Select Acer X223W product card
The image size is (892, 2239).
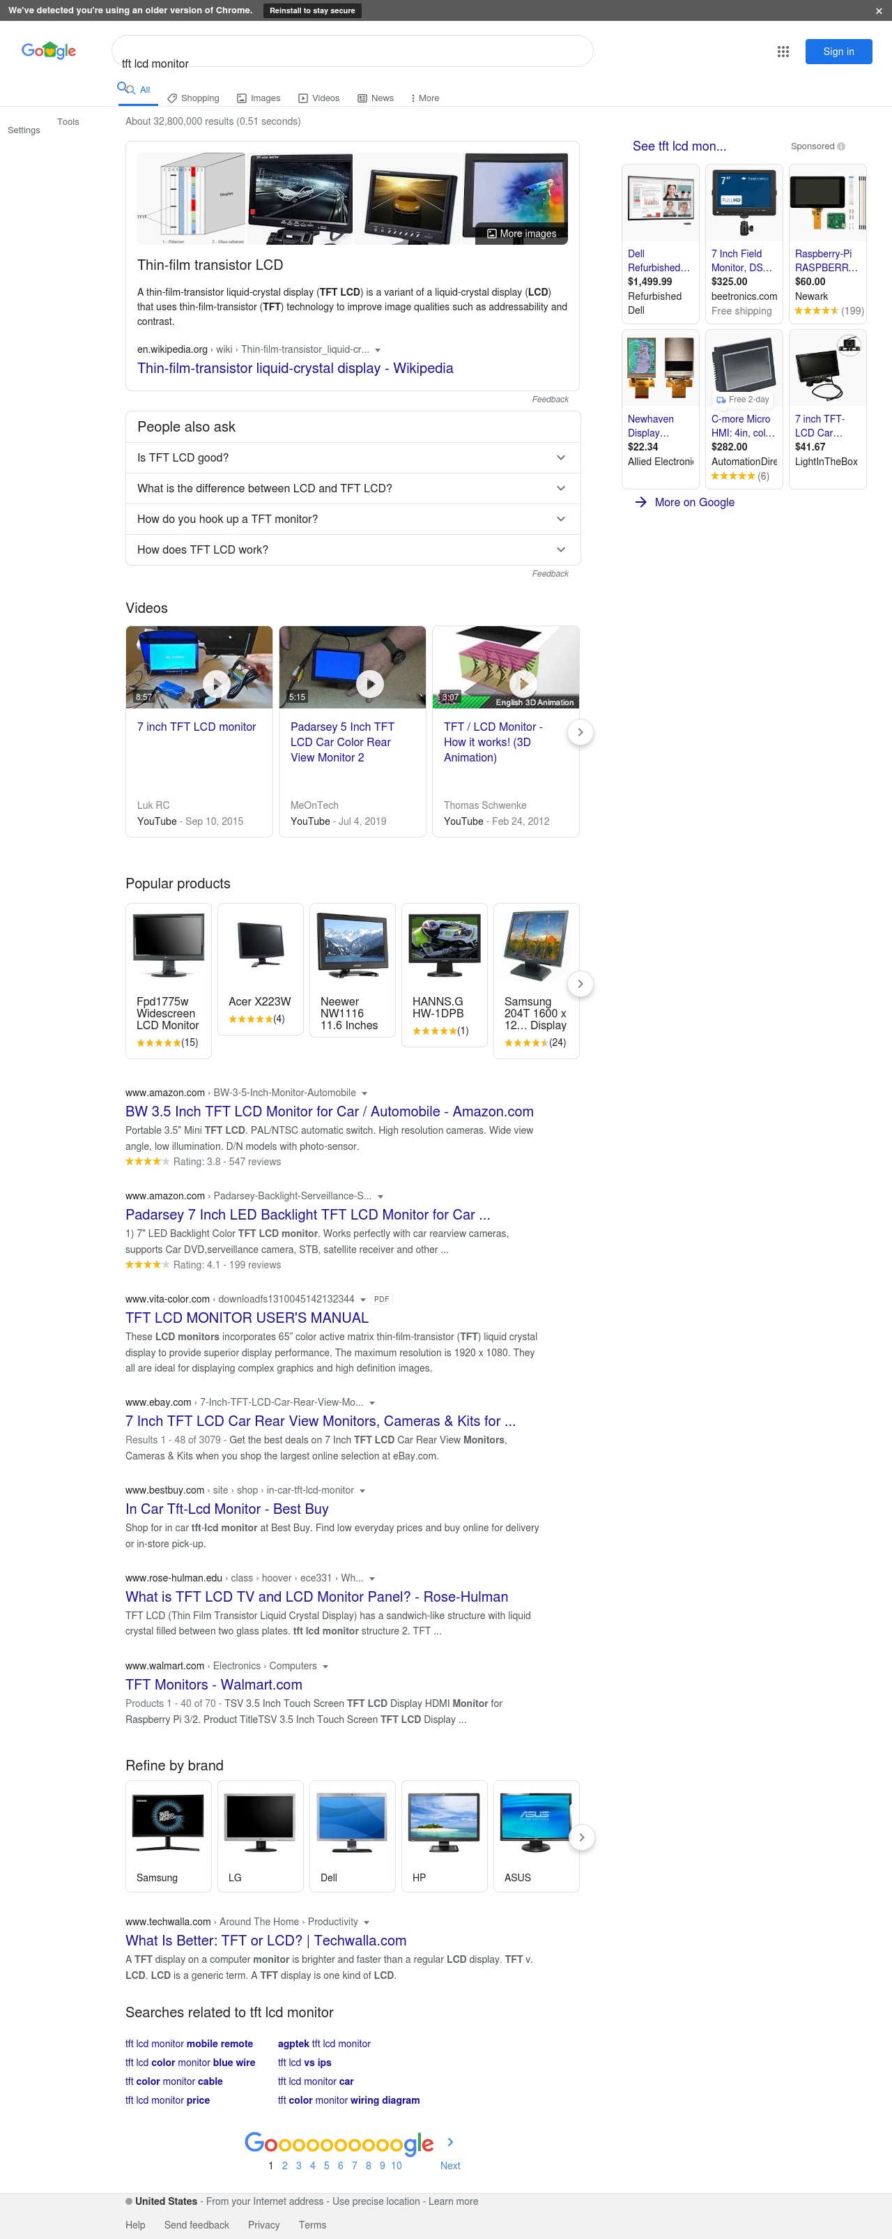click(x=260, y=969)
